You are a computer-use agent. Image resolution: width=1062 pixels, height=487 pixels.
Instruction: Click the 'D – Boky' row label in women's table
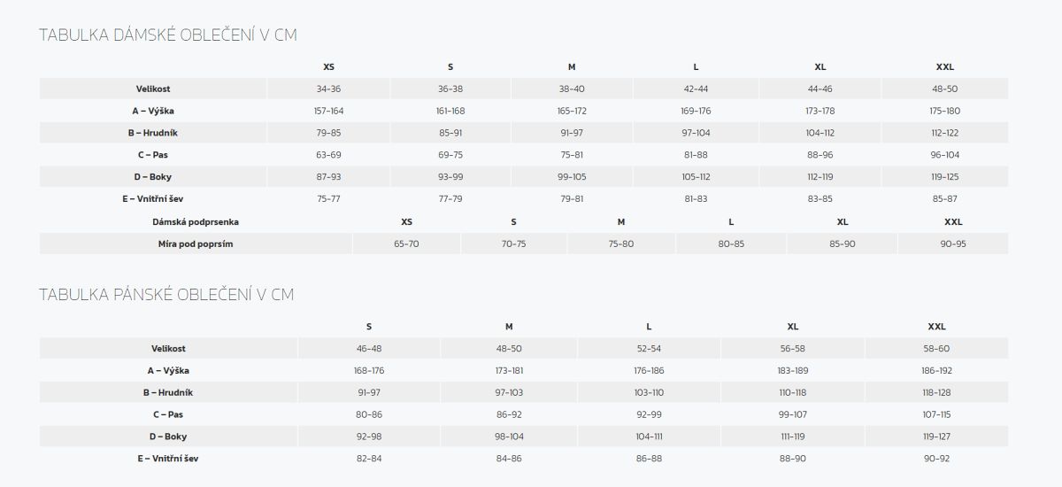coord(153,177)
